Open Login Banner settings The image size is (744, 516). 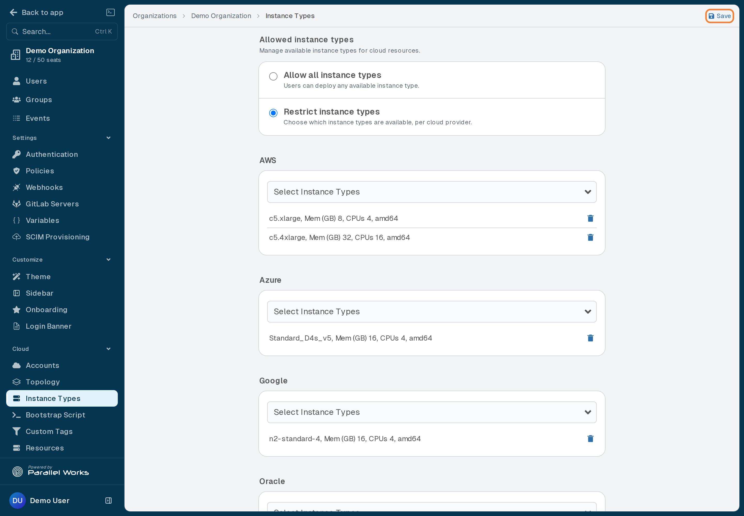tap(62, 326)
